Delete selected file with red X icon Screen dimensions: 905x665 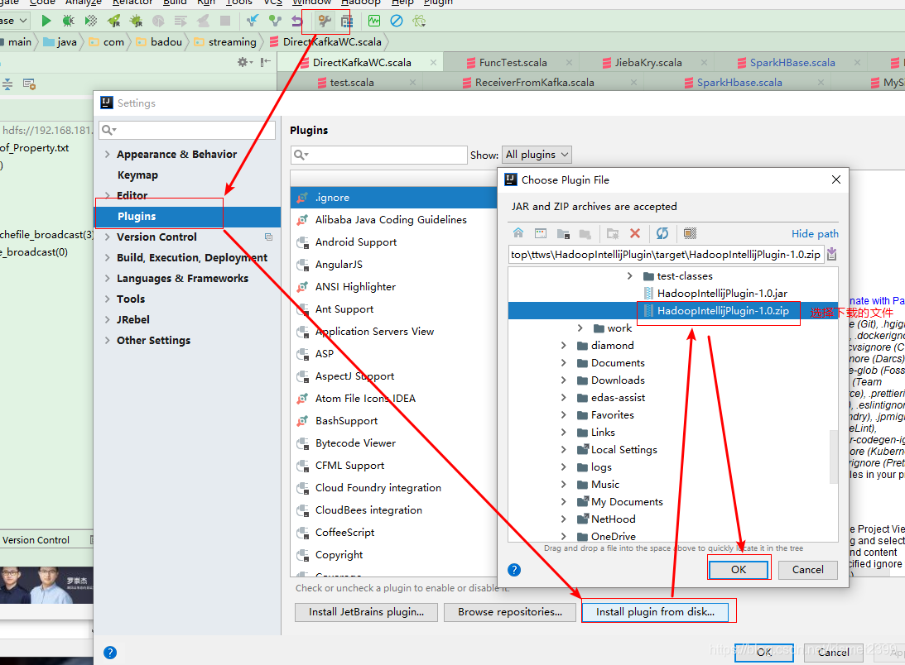point(635,233)
